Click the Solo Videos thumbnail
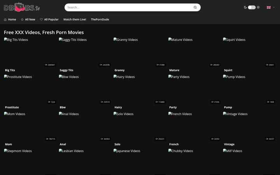This screenshot has height=175, width=280. [140, 126]
